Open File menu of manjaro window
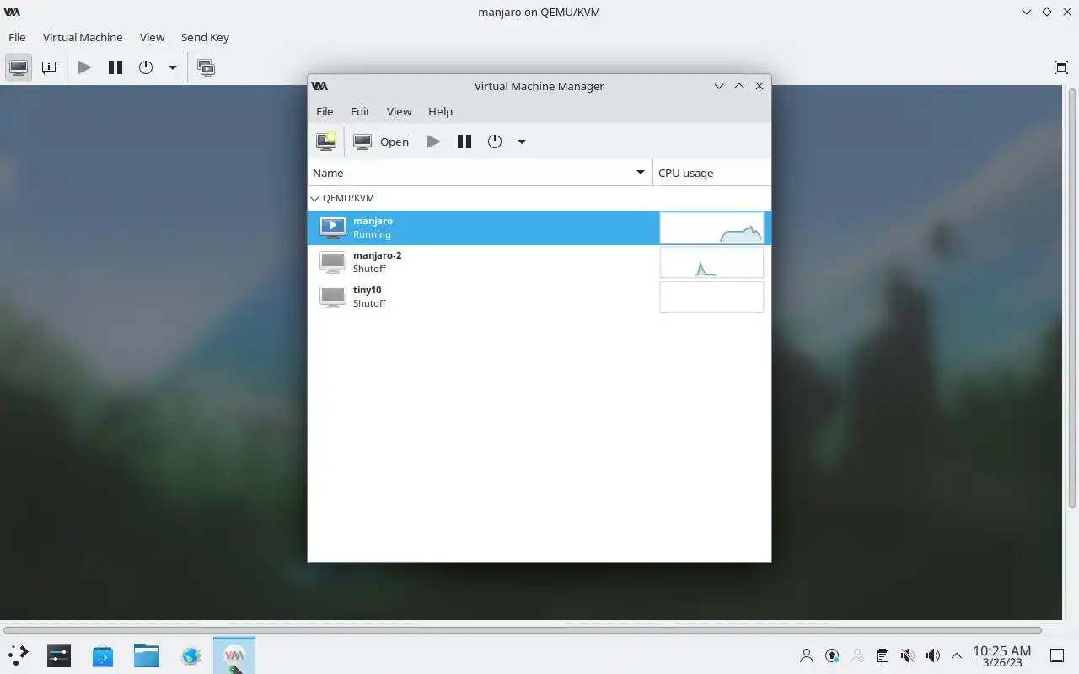This screenshot has width=1079, height=674. pos(17,37)
